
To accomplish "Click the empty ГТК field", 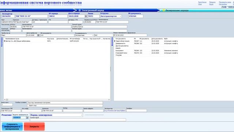I will (58, 22).
